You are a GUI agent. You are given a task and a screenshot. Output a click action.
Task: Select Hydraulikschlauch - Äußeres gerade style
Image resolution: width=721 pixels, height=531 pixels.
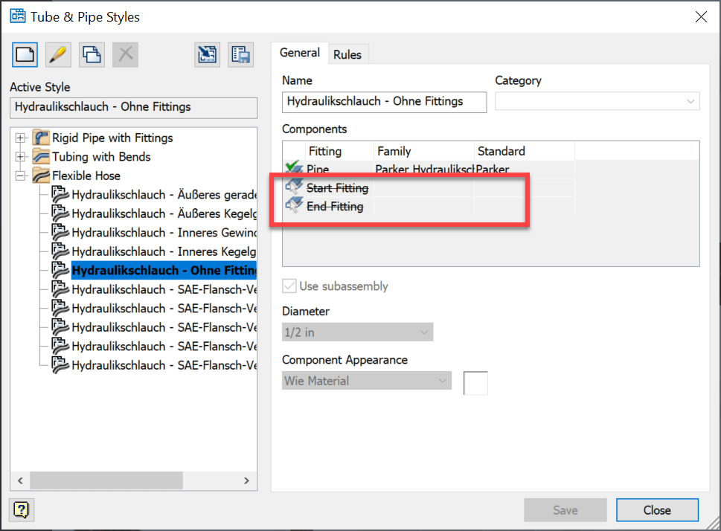point(164,194)
